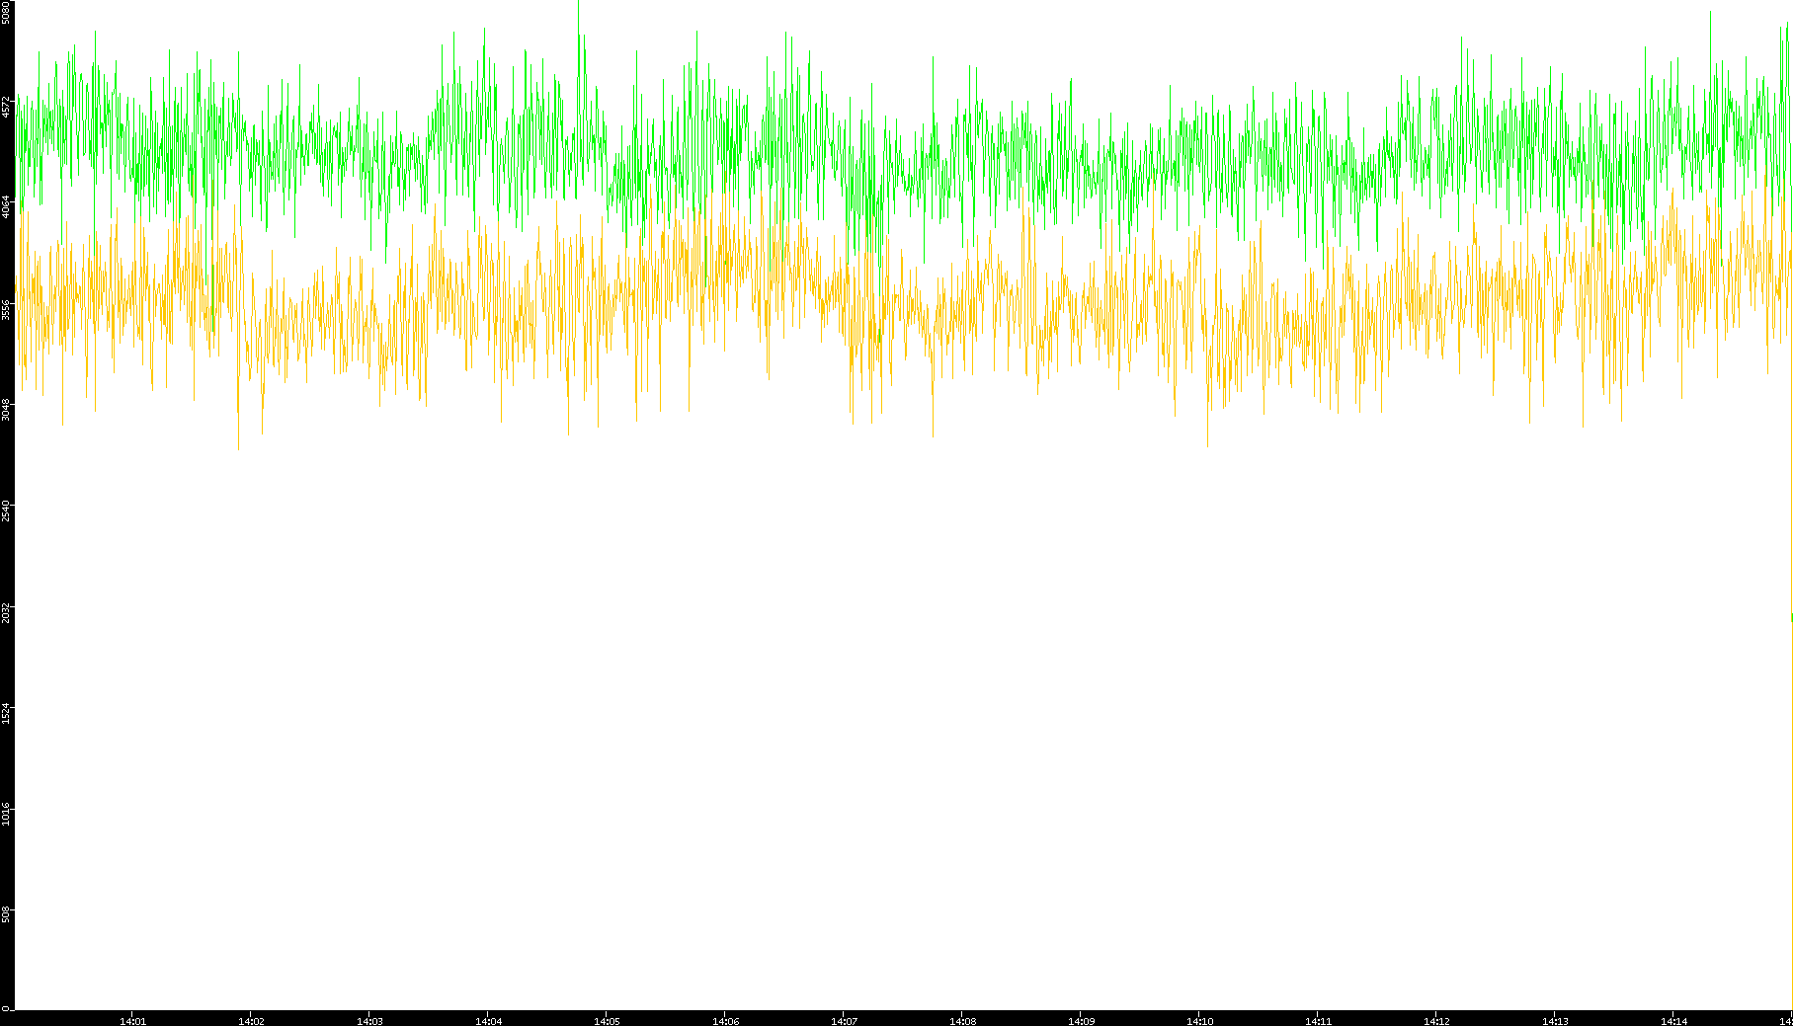Choose the 14:08 time label
The image size is (1793, 1026).
pos(962,1021)
